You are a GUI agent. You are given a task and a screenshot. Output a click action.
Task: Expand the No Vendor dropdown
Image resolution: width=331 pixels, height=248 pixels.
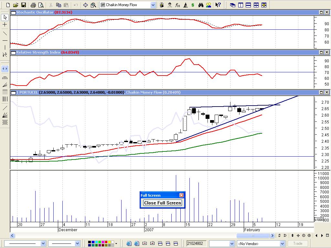coord(282,243)
